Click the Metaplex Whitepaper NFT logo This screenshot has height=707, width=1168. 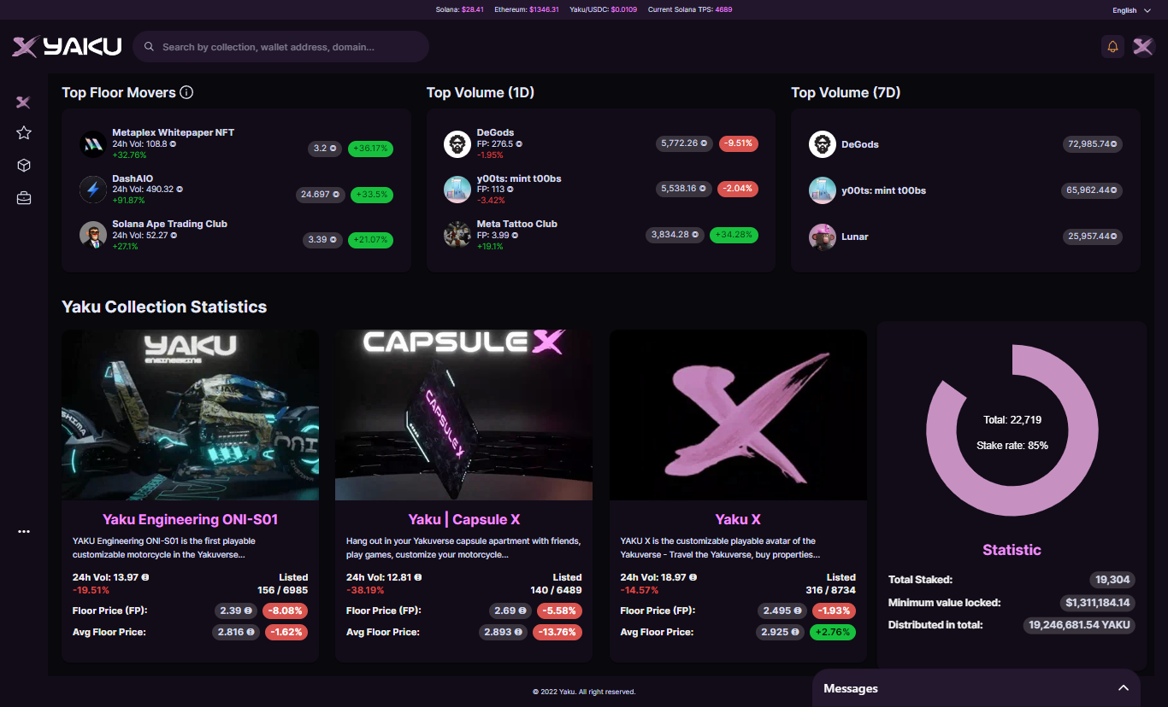pos(92,144)
